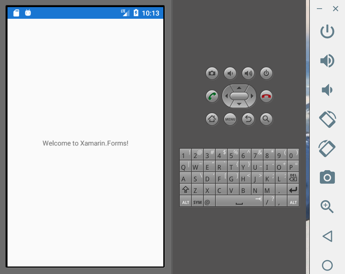Click the round volume up hardware button
The width and height of the screenshot is (345, 274).
[248, 73]
